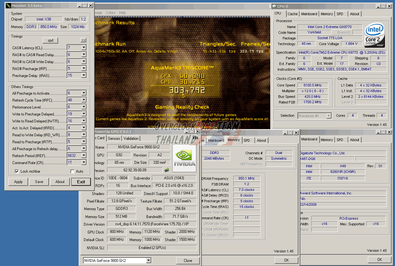Viewport: 395px width, 266px height.
Task: Open the Processor #1 selection dropdown
Action: (x=329, y=116)
